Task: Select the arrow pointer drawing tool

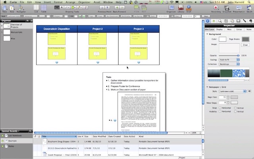Action: coord(57,8)
